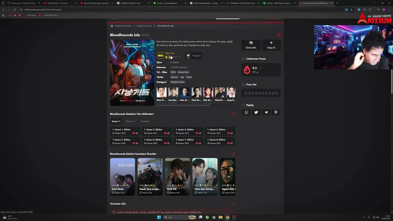
Task: Click the page vertical scrollbar
Action: click(392, 81)
